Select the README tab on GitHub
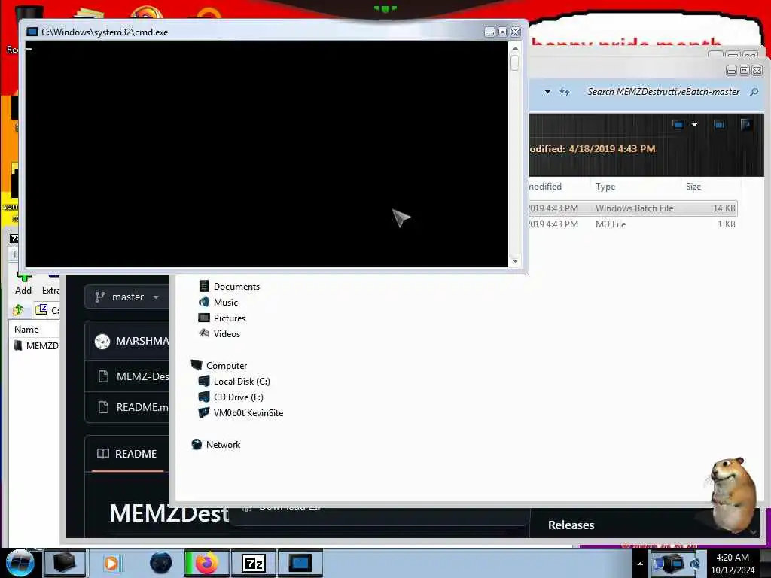Screen dimensions: 771x578 127,454
